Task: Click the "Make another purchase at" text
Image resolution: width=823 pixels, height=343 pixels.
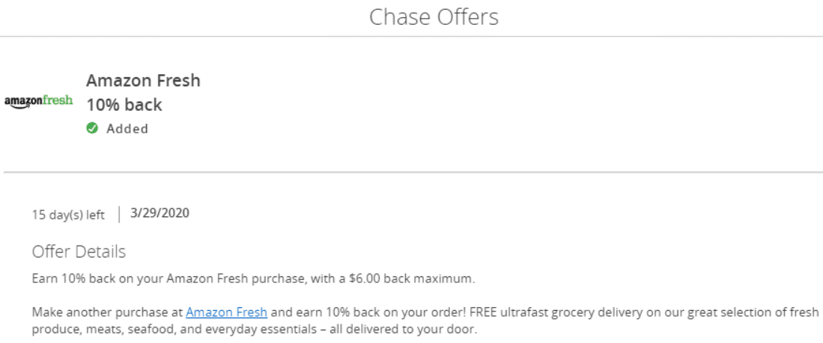Action: pyautogui.click(x=107, y=312)
